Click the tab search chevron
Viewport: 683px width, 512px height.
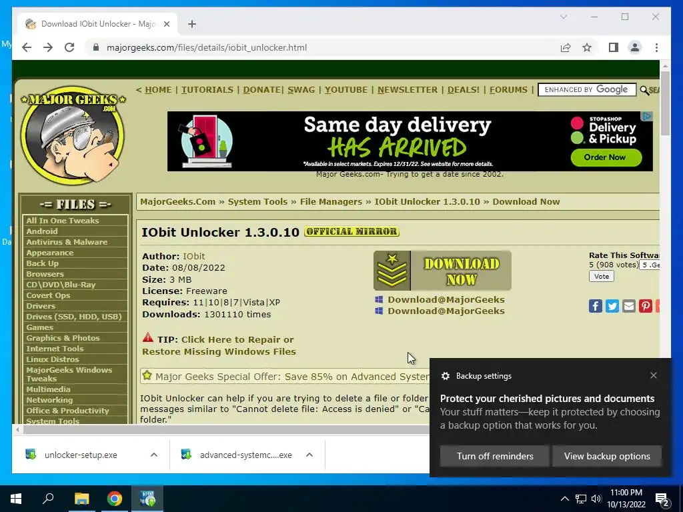click(x=563, y=17)
